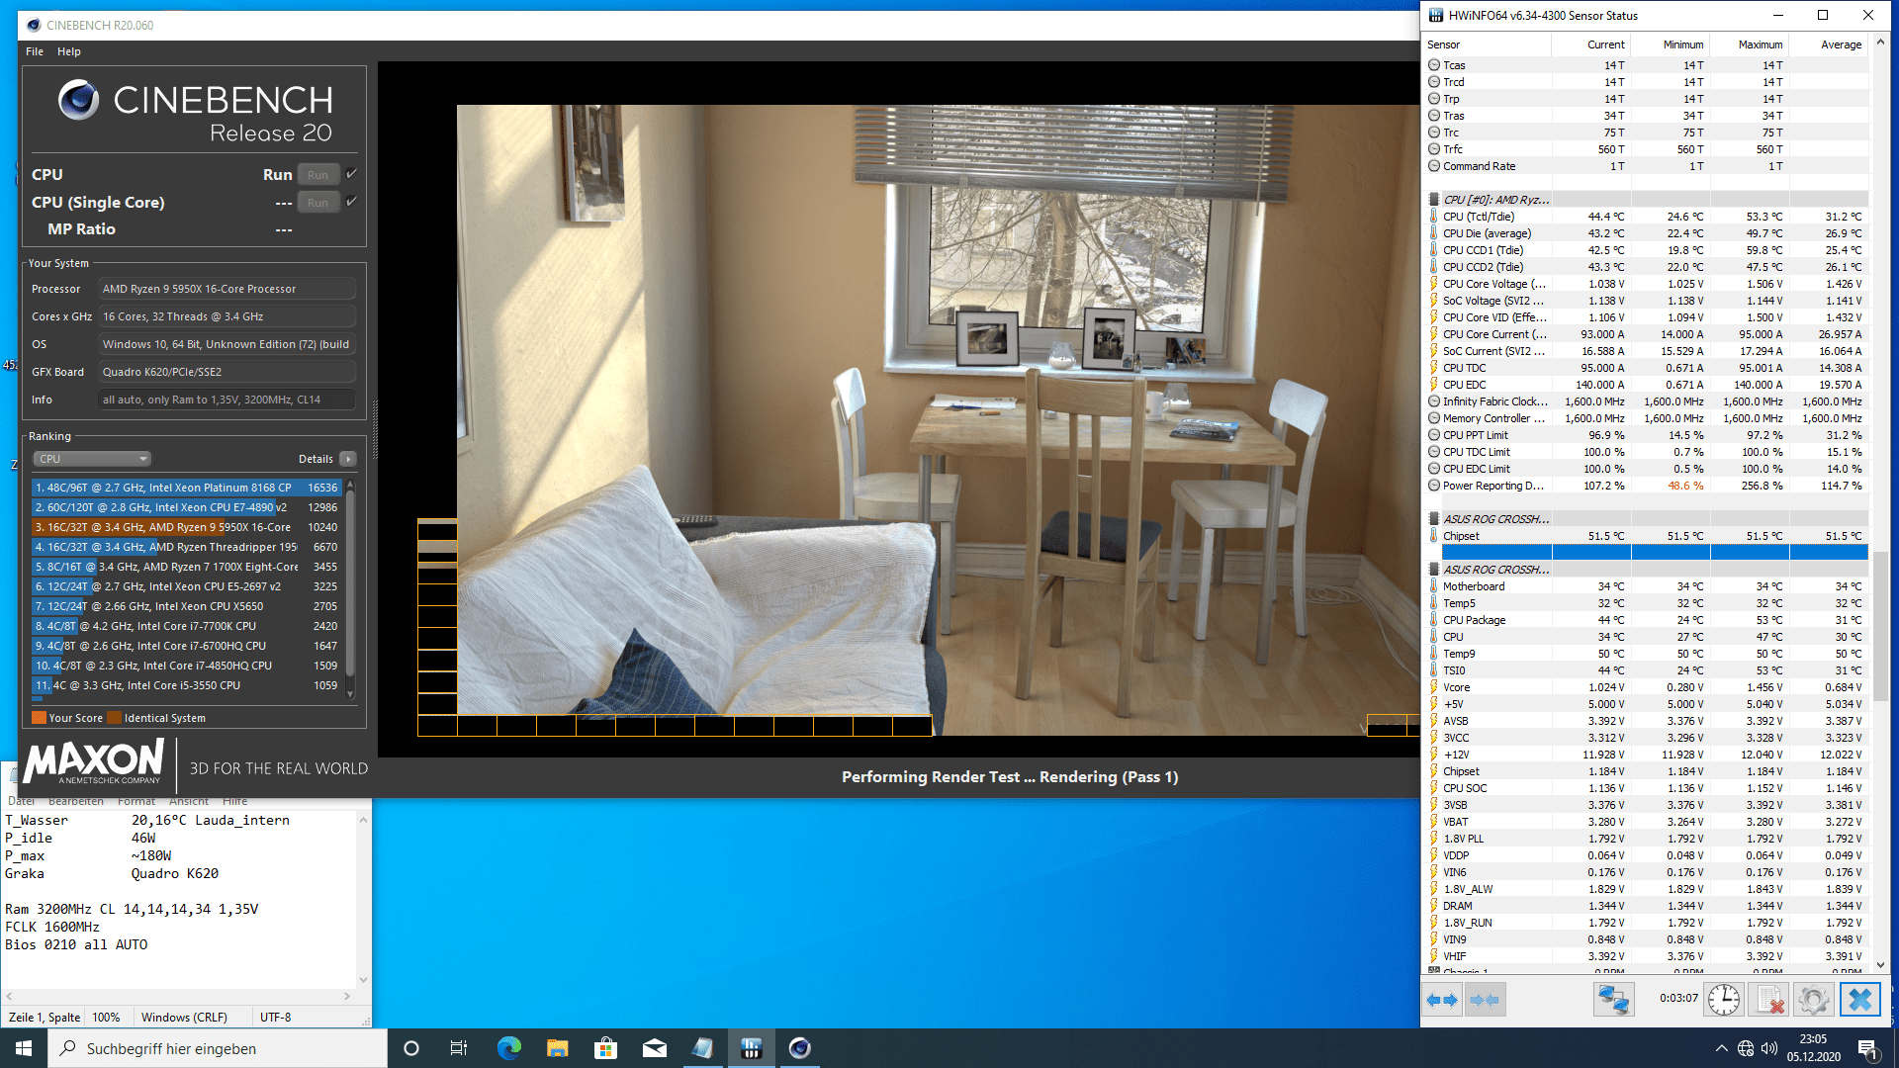The height and width of the screenshot is (1068, 1899).
Task: Click the collapse columns arrows button in HWiNFO
Action: point(1485,1000)
